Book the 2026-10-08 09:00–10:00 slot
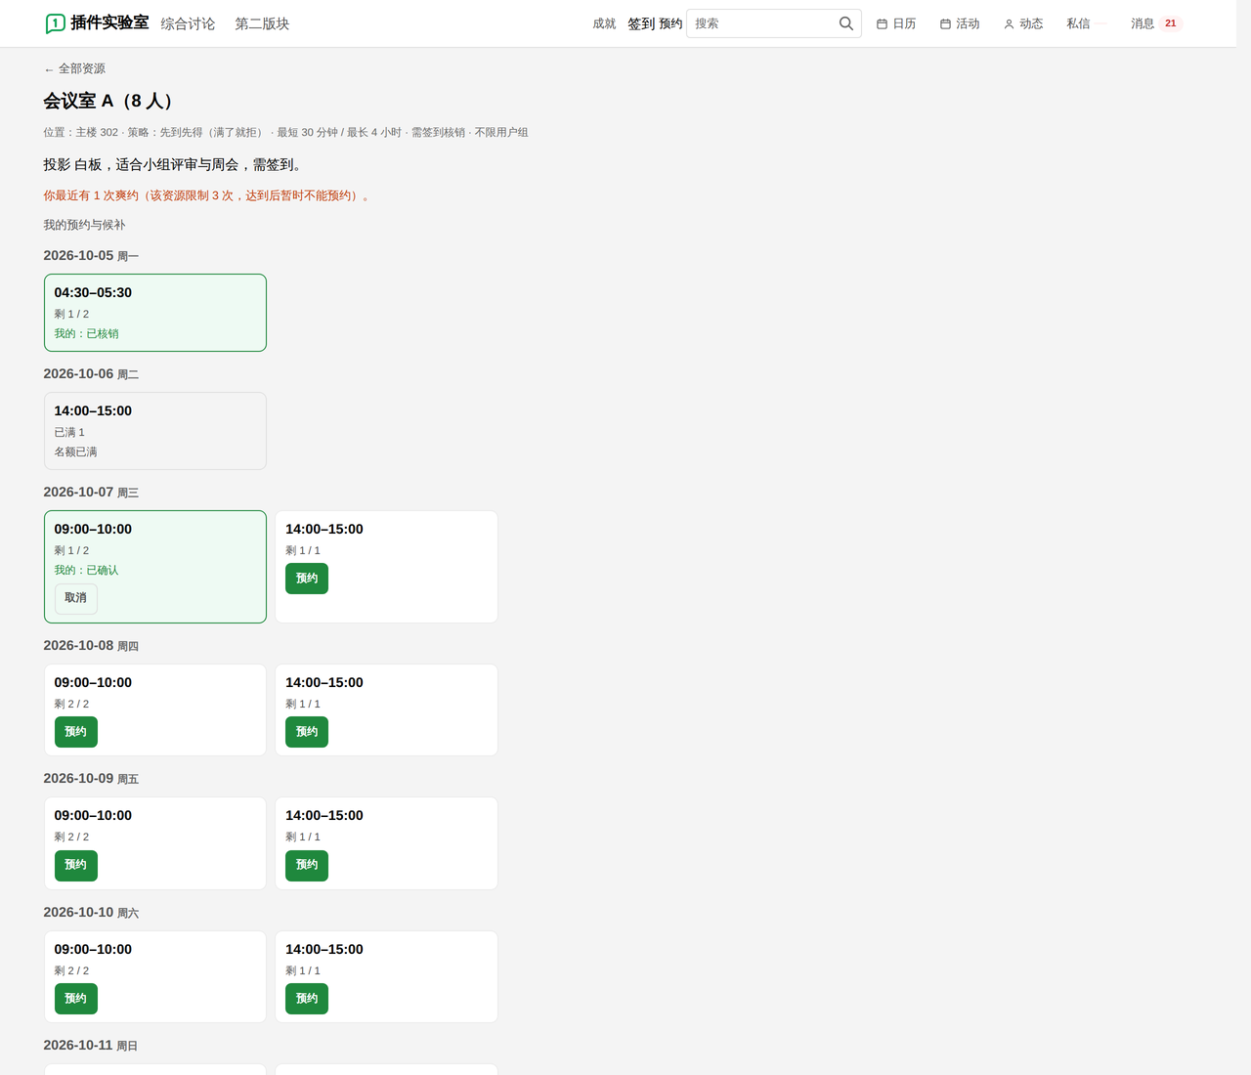Image resolution: width=1251 pixels, height=1075 pixels. 75,732
